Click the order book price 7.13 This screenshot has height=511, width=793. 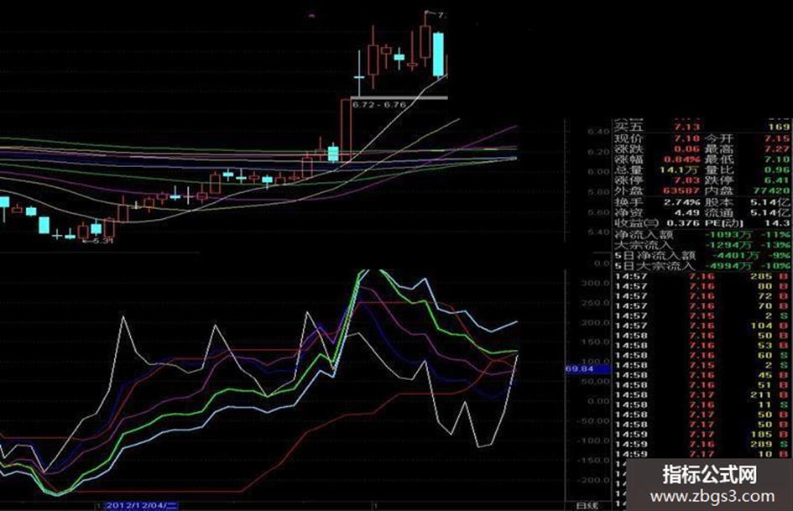686,127
